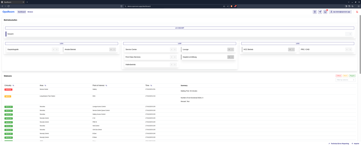
Task: Open the Hallenbetrieb level dropdown
Action: point(173,64)
